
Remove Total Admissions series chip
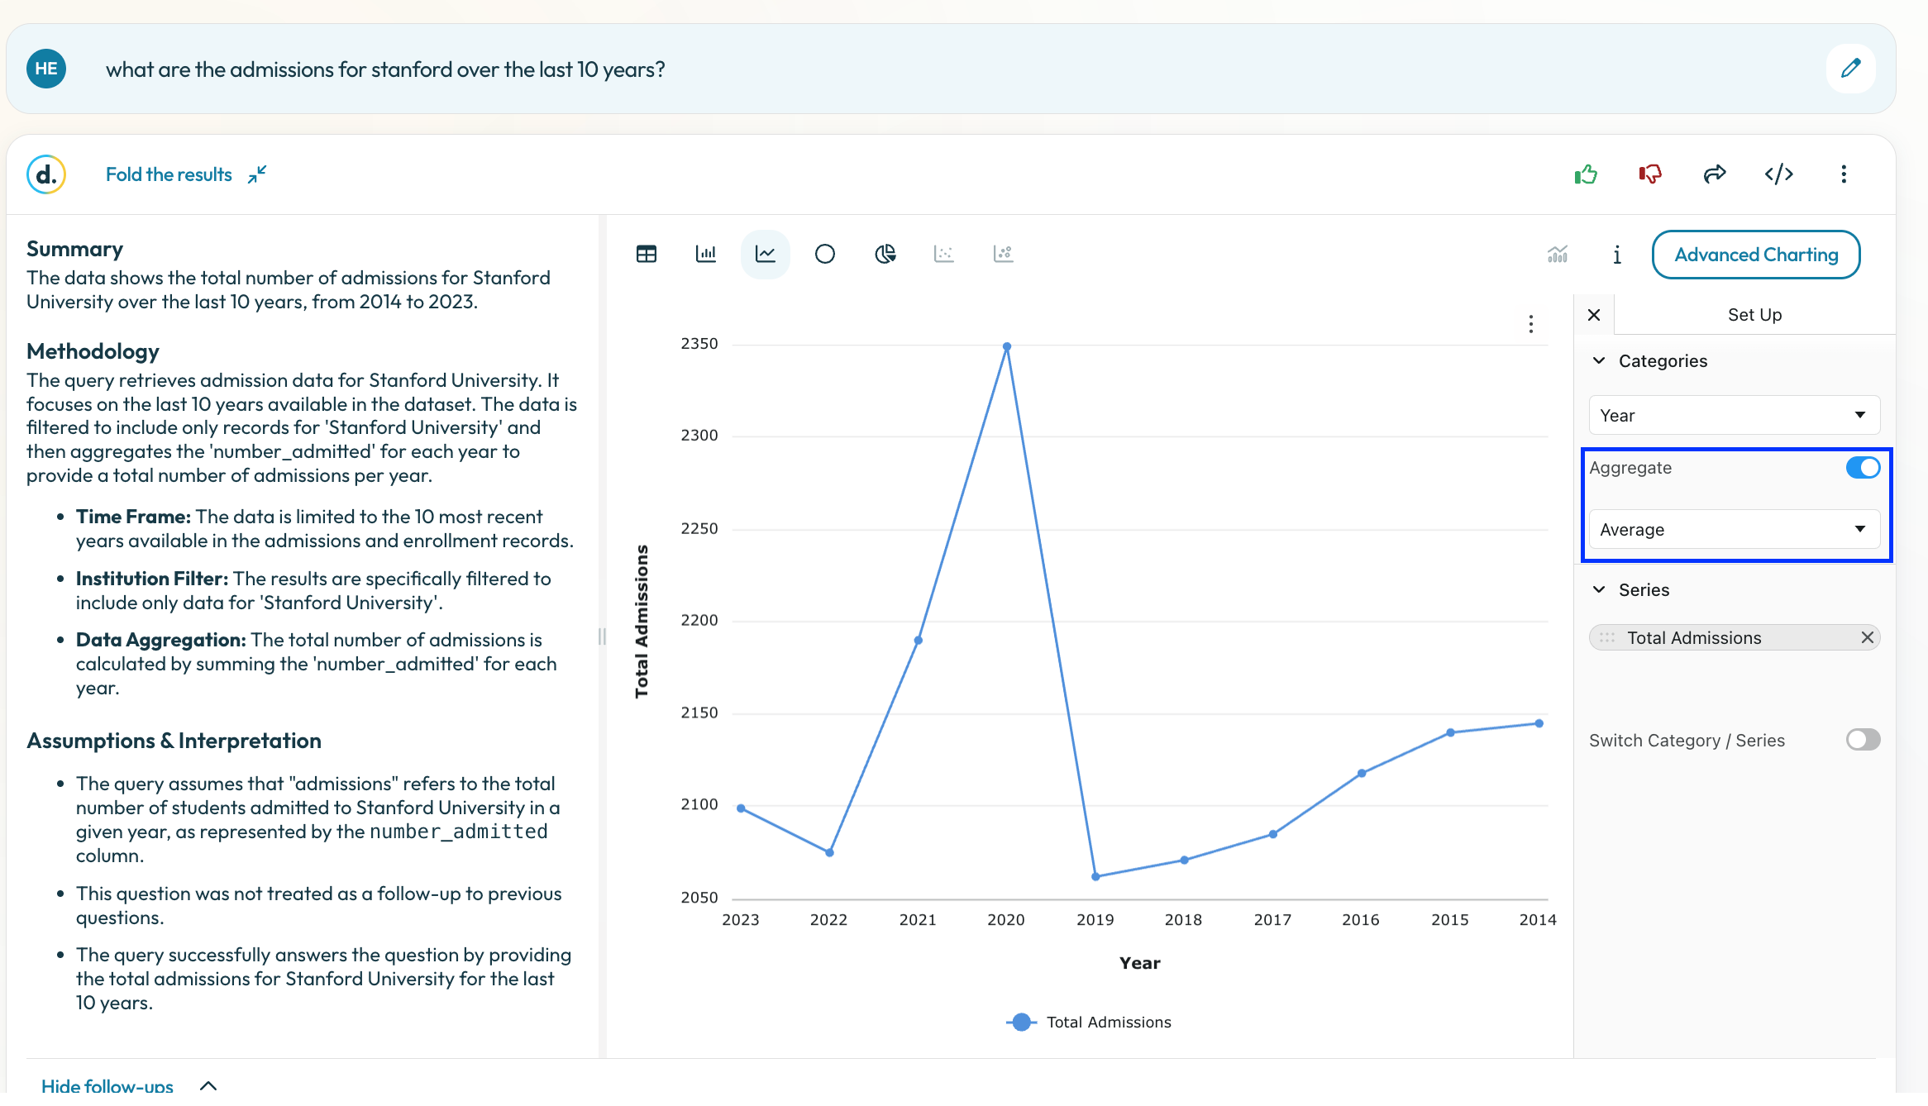tap(1867, 637)
